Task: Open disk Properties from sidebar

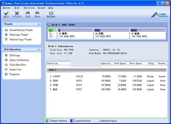Action: tap(14, 74)
